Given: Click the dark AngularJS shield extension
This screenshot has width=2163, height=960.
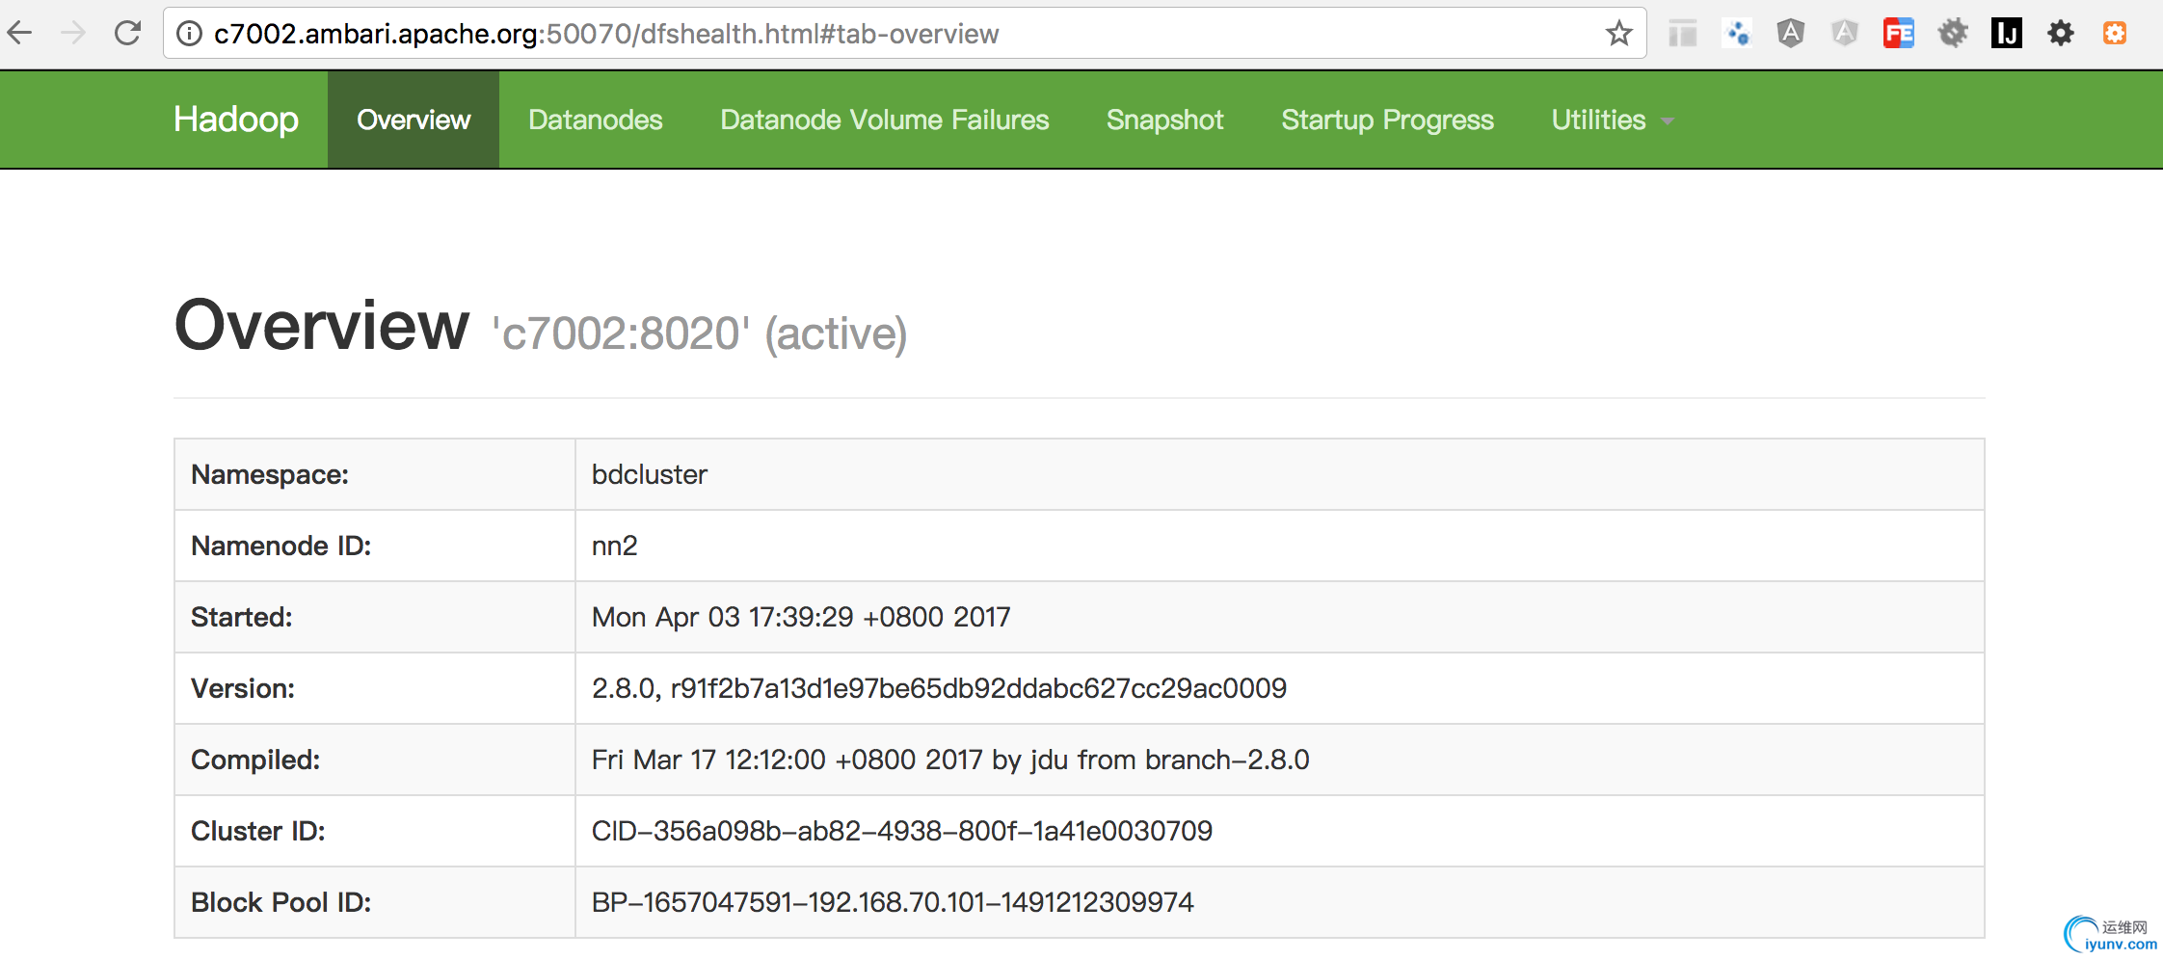Looking at the screenshot, I should tap(1791, 34).
